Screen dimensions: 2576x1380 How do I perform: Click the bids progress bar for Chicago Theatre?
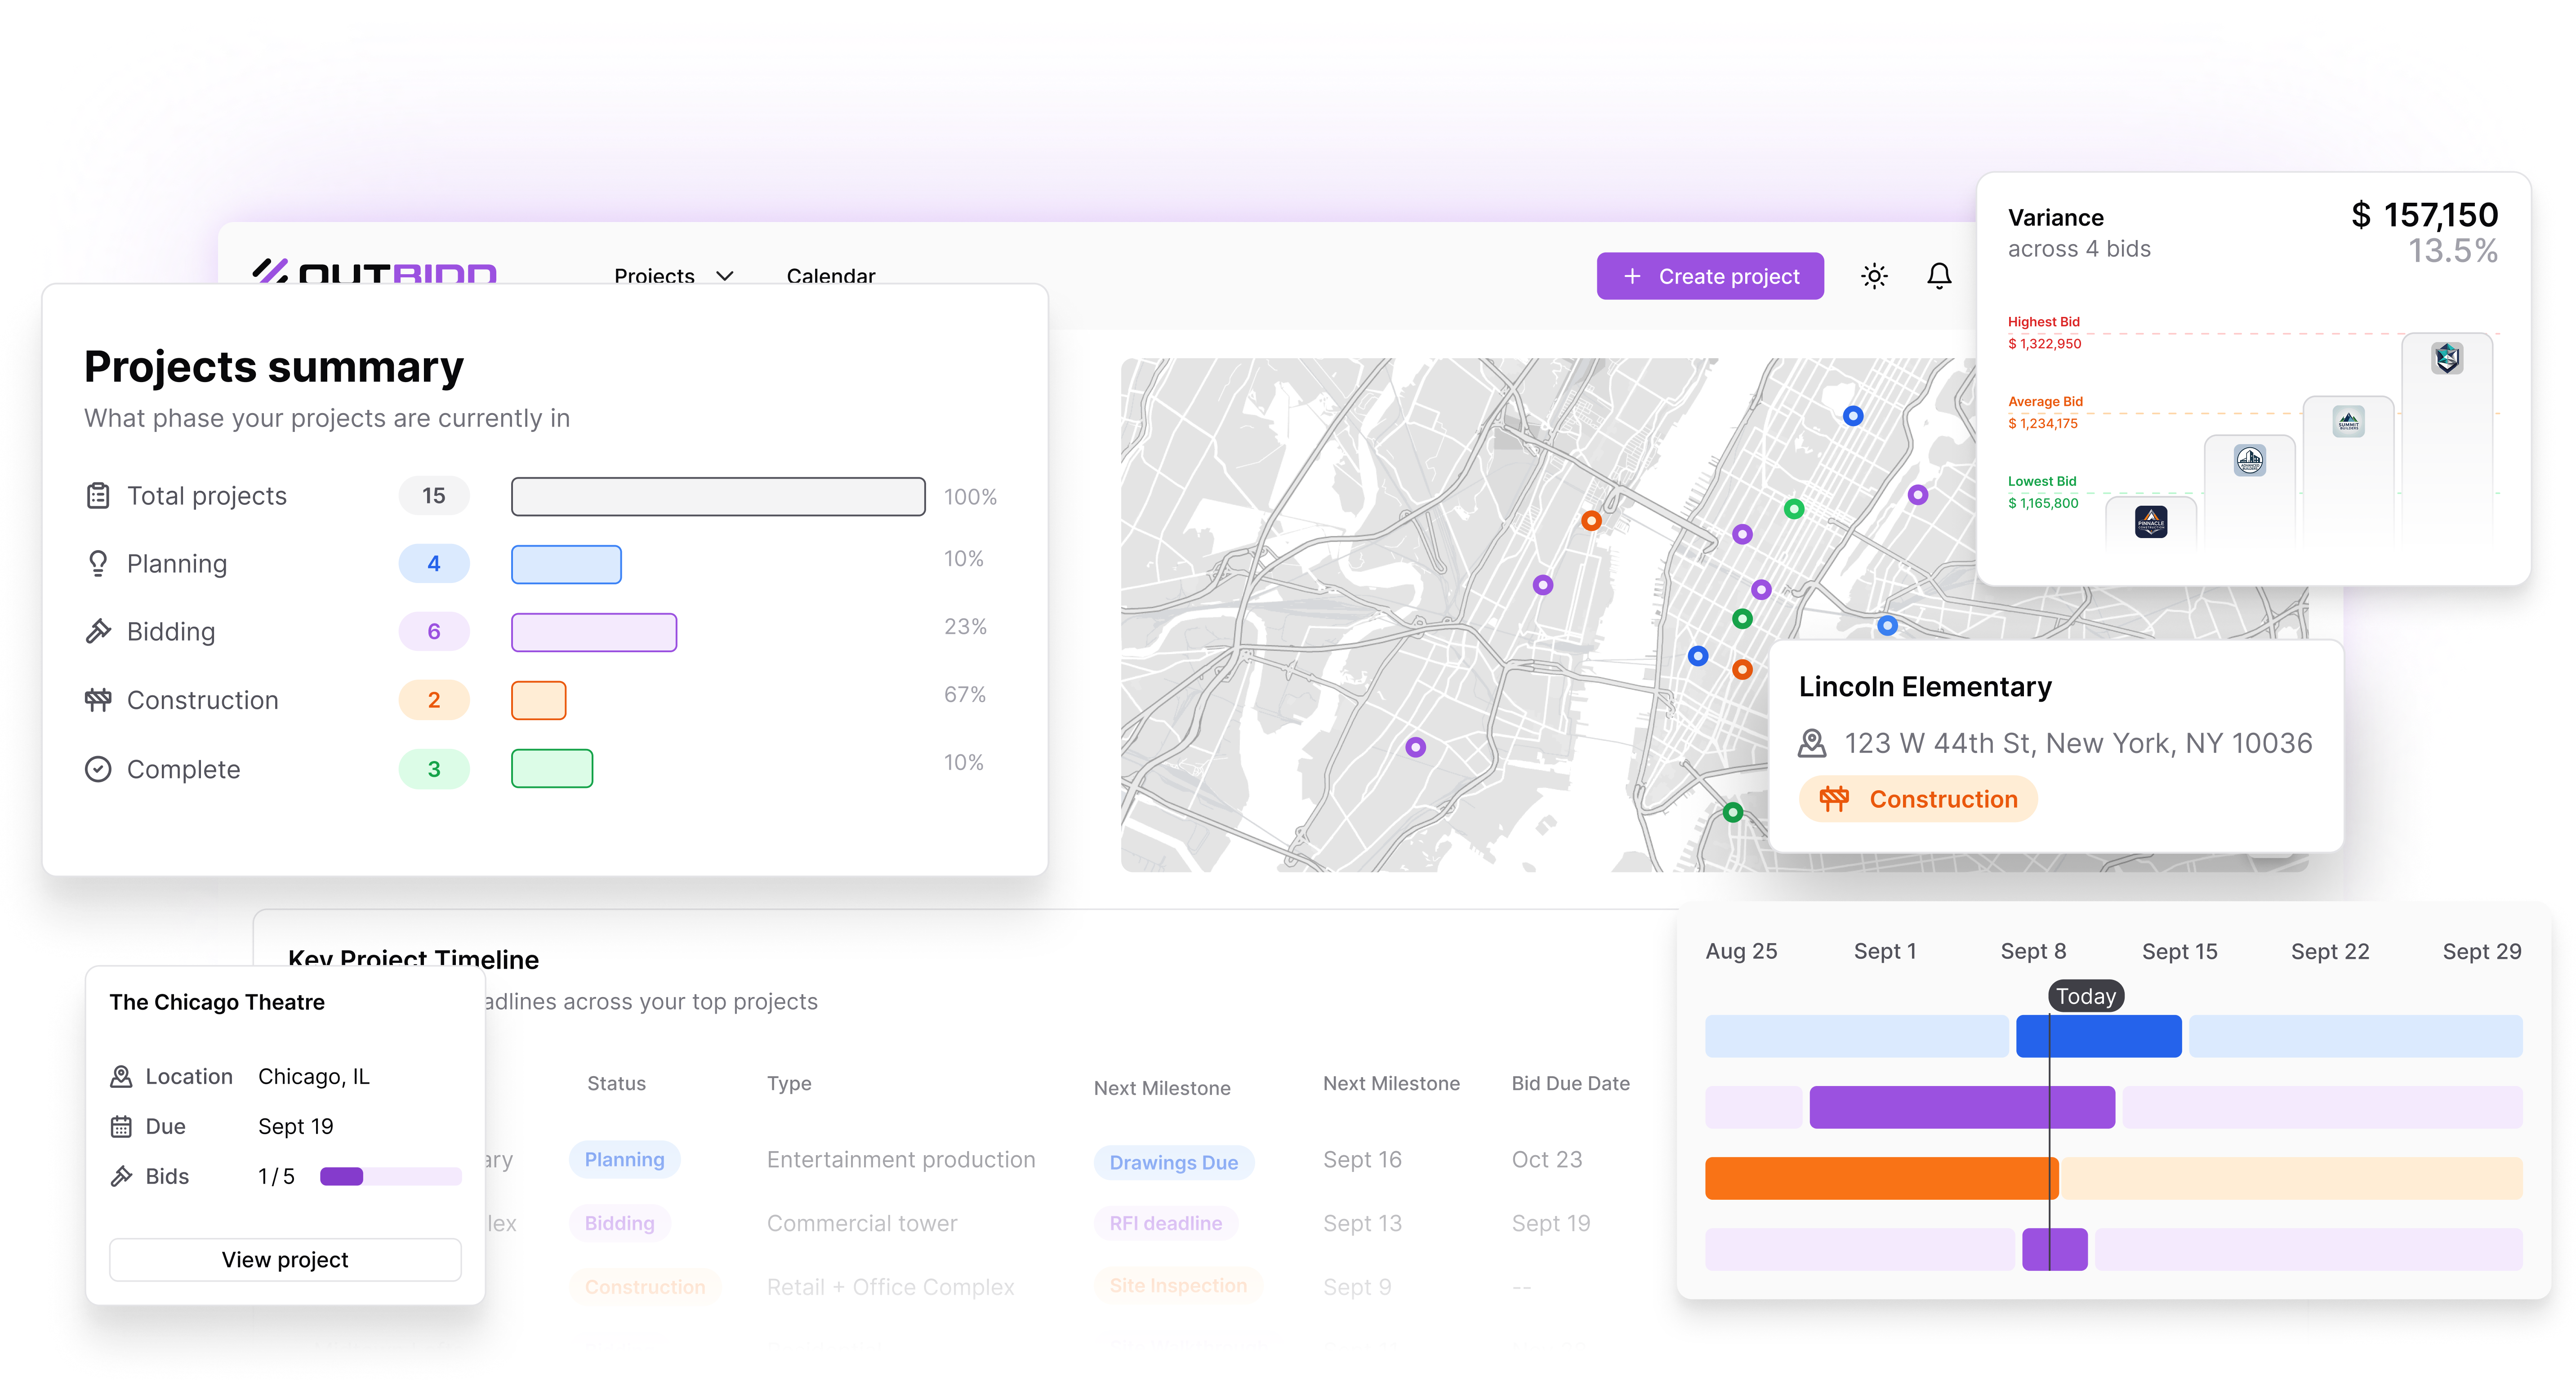(x=390, y=1176)
